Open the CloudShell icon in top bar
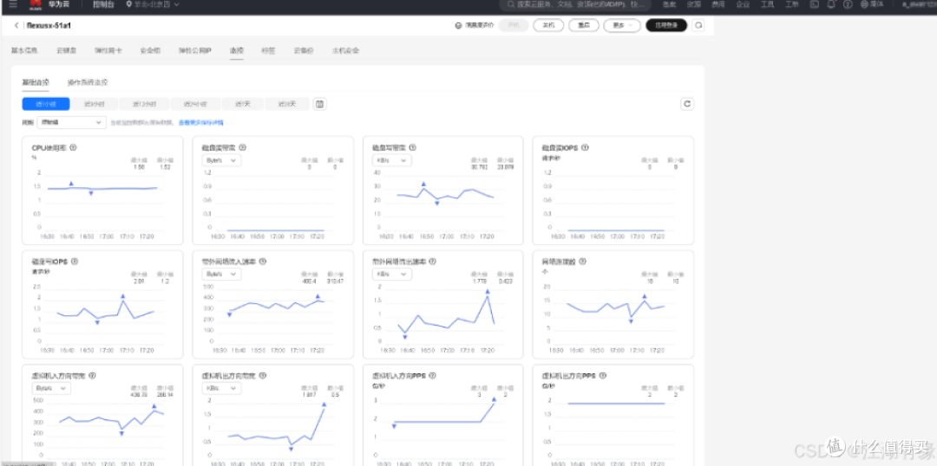937x466 pixels. [814, 4]
